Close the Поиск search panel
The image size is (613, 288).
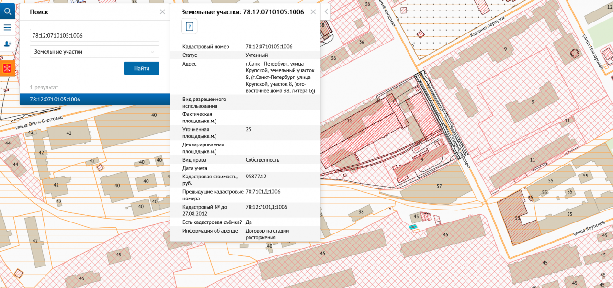click(x=162, y=12)
